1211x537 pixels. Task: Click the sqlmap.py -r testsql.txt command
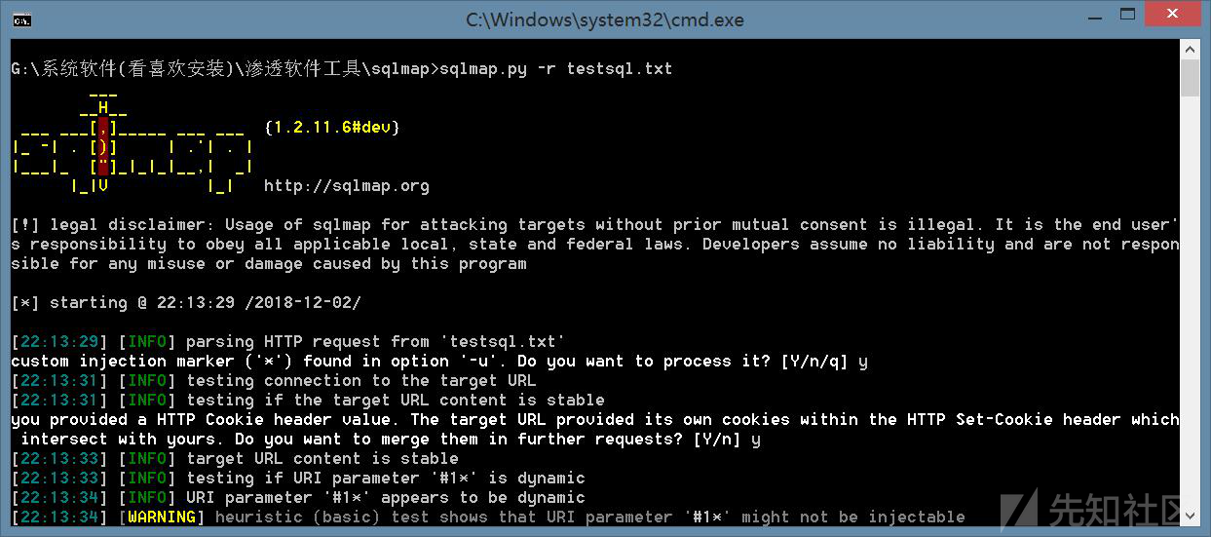556,68
